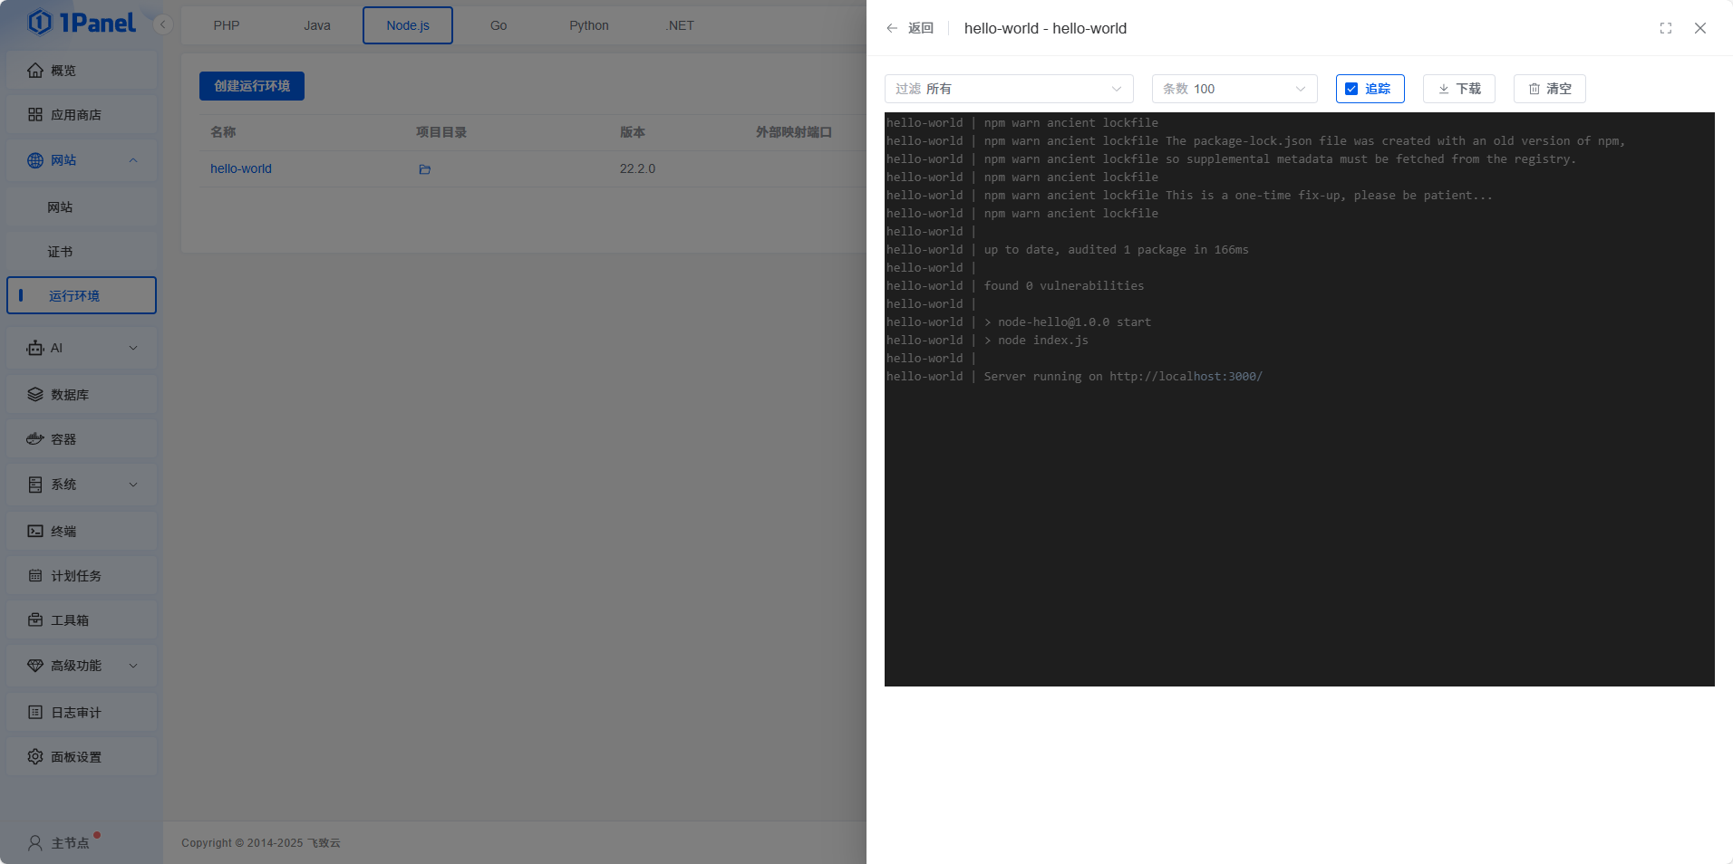Switch to the .NET tab
Image resolution: width=1733 pixels, height=864 pixels.
(x=680, y=25)
